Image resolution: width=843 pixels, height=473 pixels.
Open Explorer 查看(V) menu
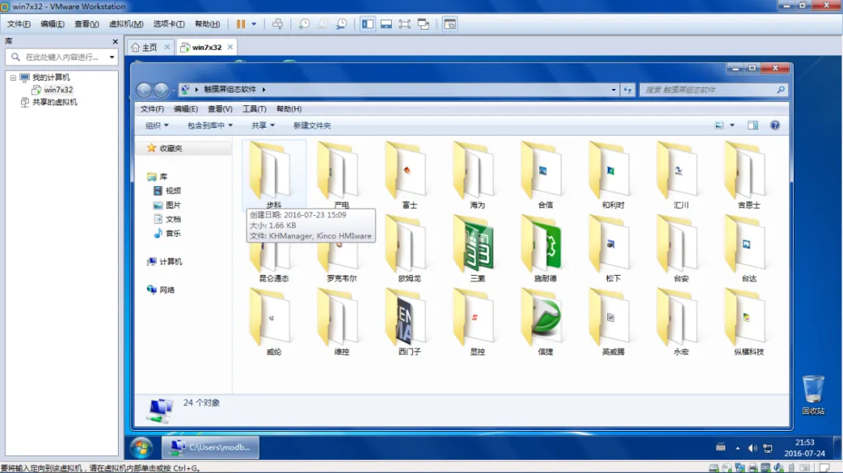[220, 109]
